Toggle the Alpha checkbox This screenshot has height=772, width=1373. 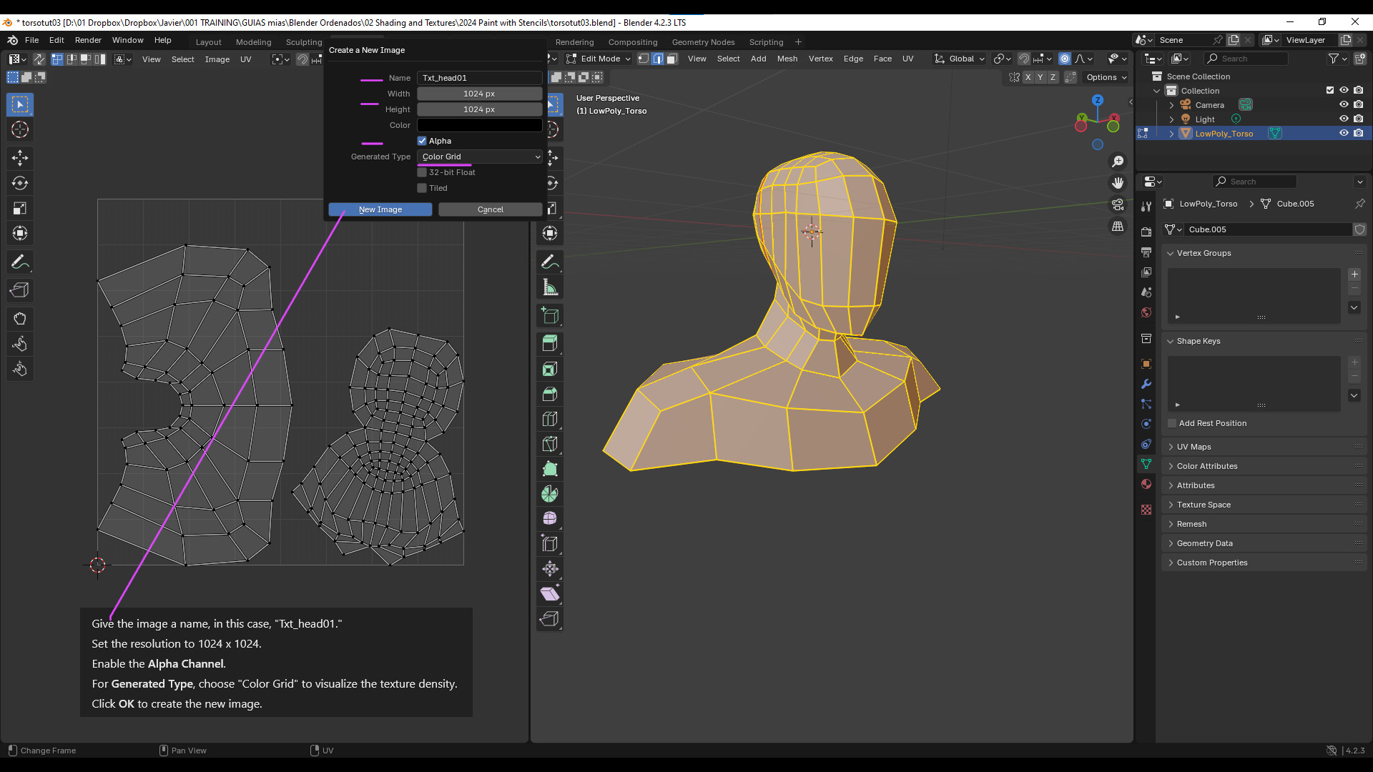tap(422, 141)
